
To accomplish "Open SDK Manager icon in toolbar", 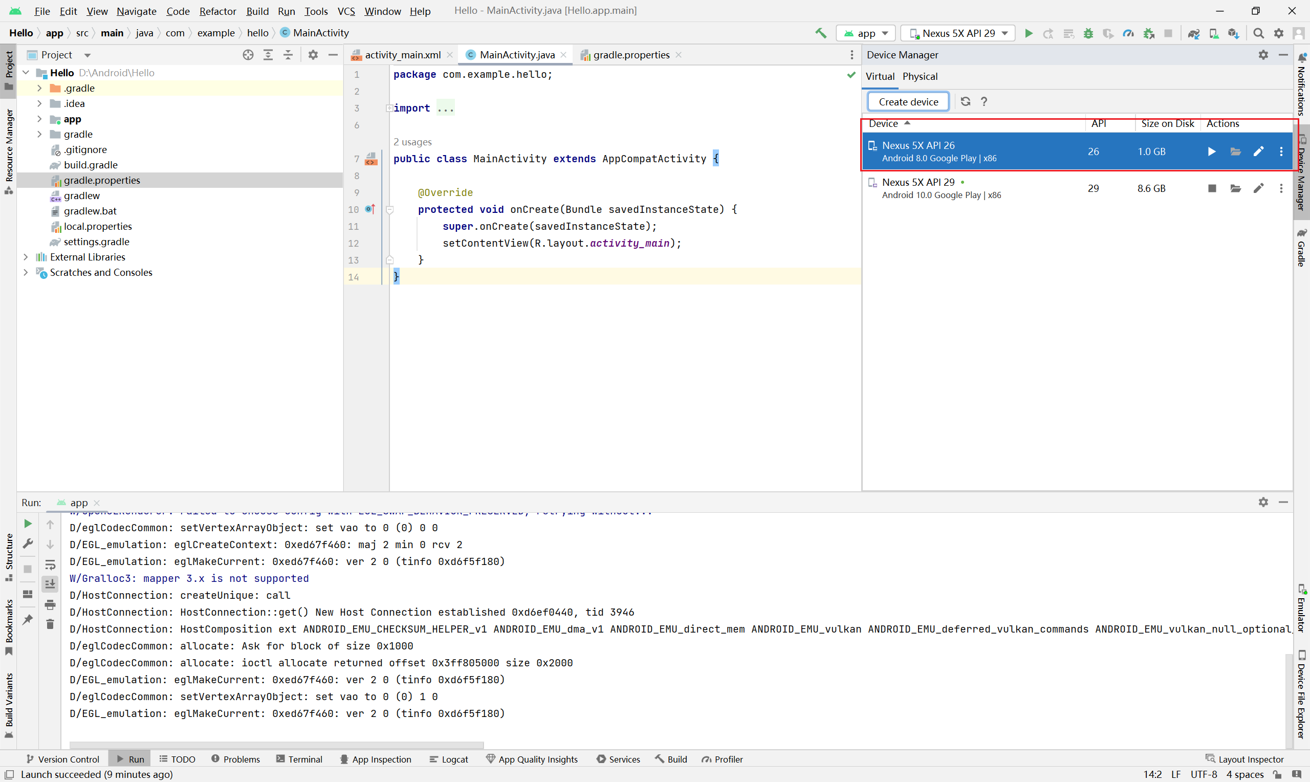I will 1234,33.
